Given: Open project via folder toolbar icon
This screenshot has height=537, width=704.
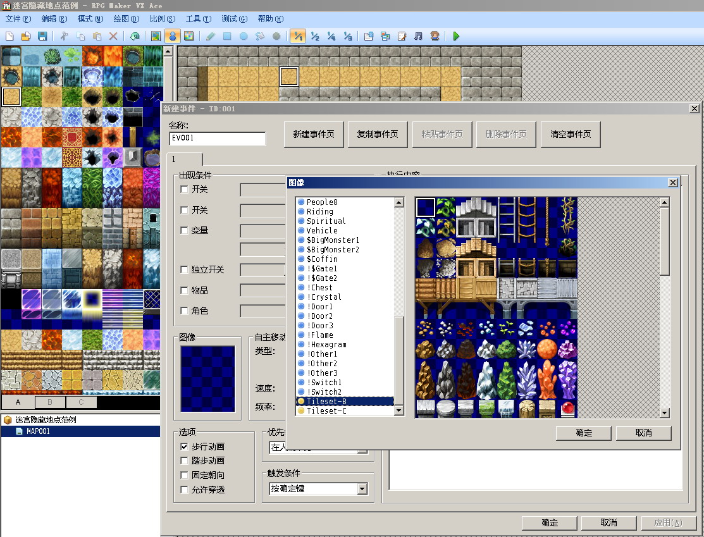Looking at the screenshot, I should [26, 36].
